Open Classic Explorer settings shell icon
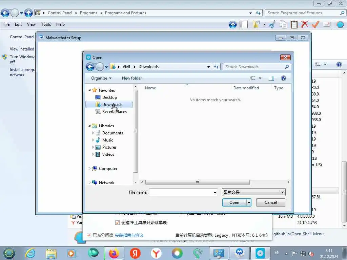The image size is (347, 260). tap(340, 24)
